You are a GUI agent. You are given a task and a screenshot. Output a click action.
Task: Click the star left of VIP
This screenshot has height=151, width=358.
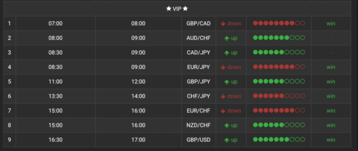coord(169,9)
